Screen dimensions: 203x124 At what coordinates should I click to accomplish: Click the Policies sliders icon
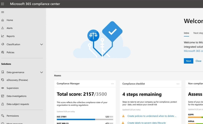pos(3,52)
